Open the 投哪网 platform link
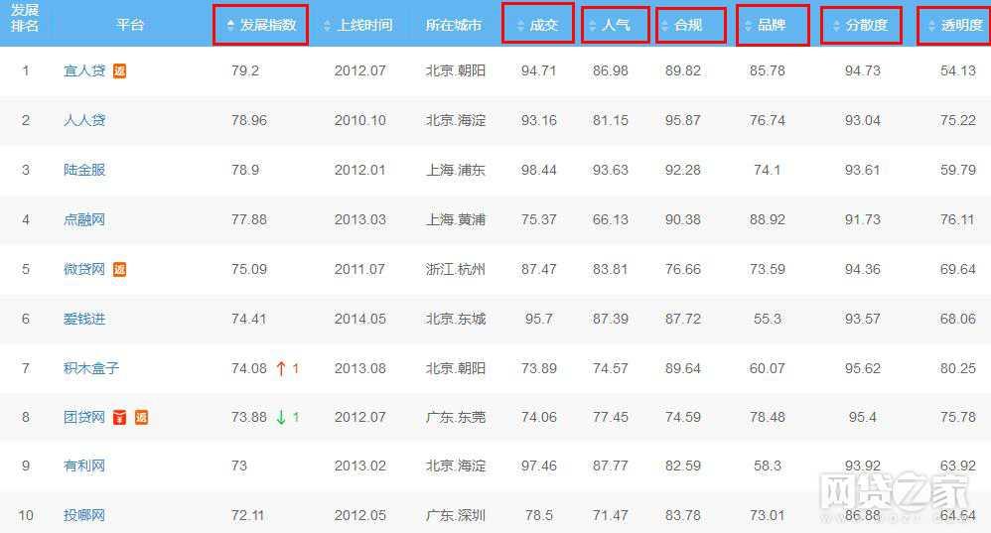 [x=84, y=515]
